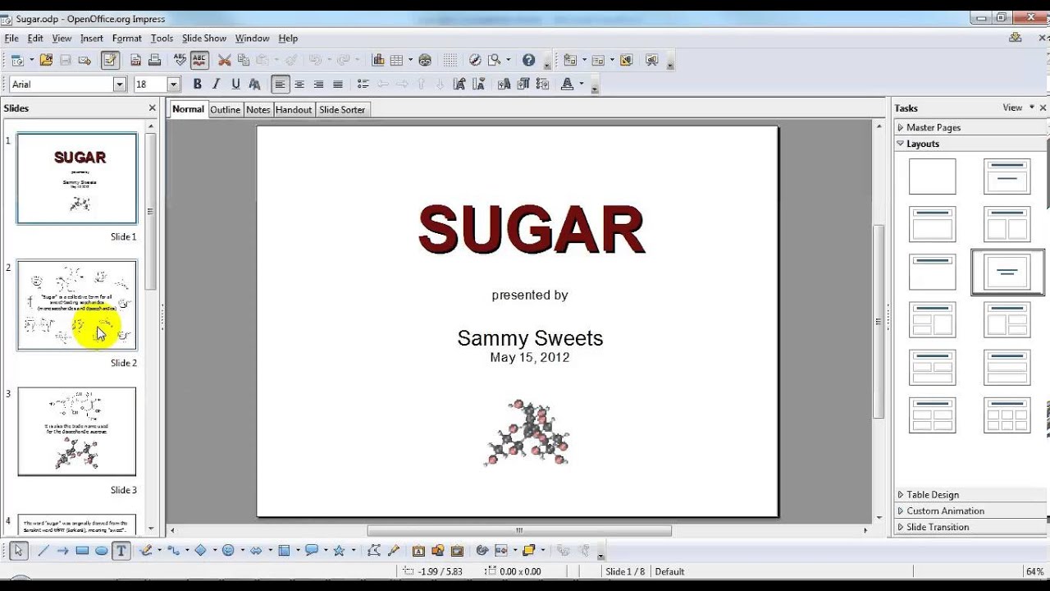Select the Callouts shape tool

coord(311,551)
